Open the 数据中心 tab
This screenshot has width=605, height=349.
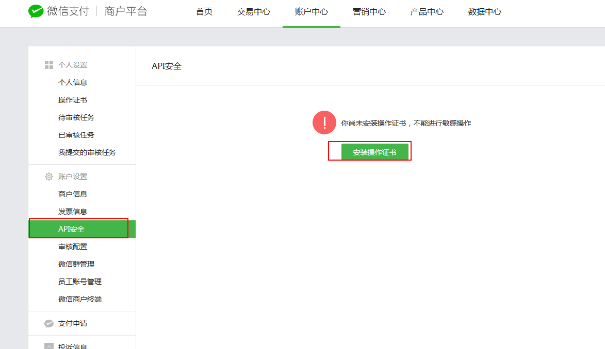484,12
